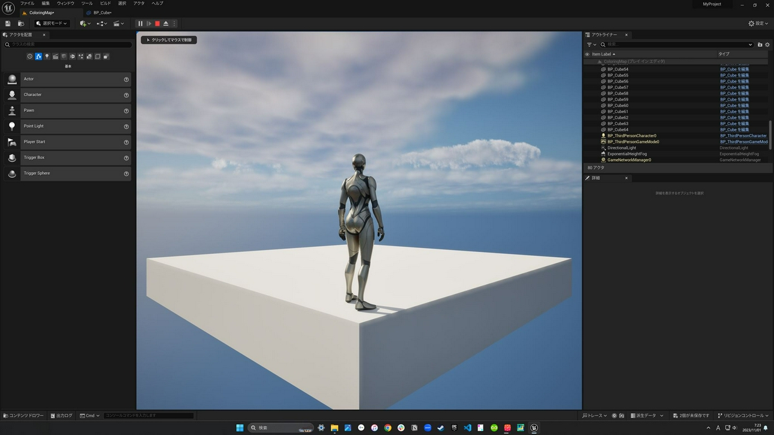774x435 pixels.
Task: Open the ビルド menu
Action: (x=105, y=3)
